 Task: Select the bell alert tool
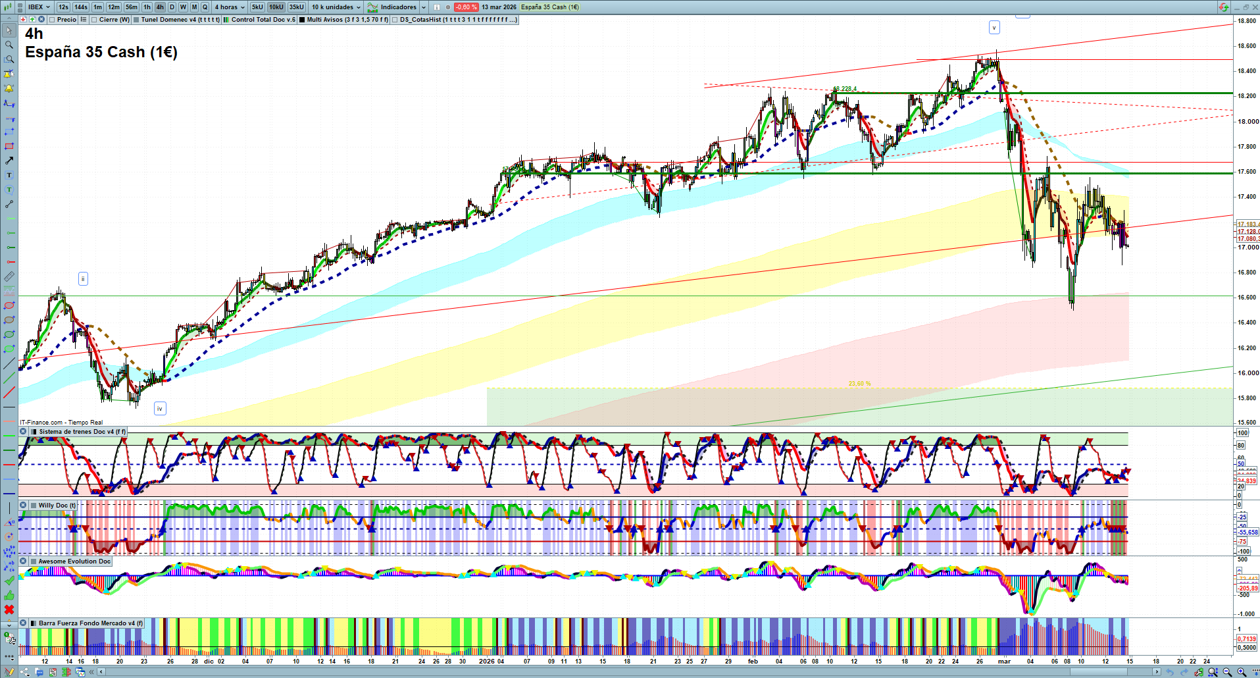pos(9,88)
